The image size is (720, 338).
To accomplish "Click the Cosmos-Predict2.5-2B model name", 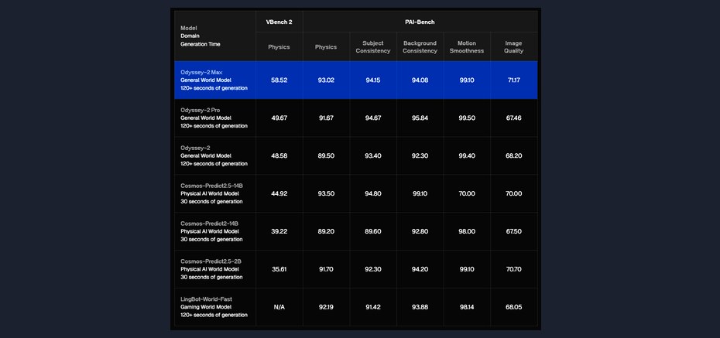I will (211, 261).
